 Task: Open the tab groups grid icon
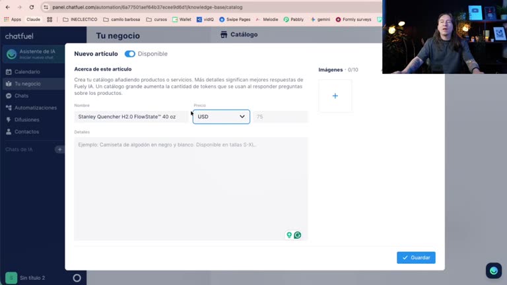[50, 19]
